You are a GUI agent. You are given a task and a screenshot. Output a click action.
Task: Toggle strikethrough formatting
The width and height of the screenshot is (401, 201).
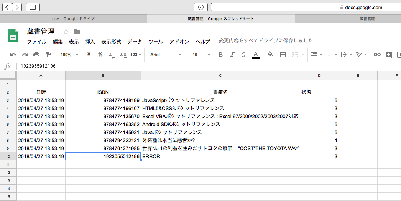(x=244, y=55)
